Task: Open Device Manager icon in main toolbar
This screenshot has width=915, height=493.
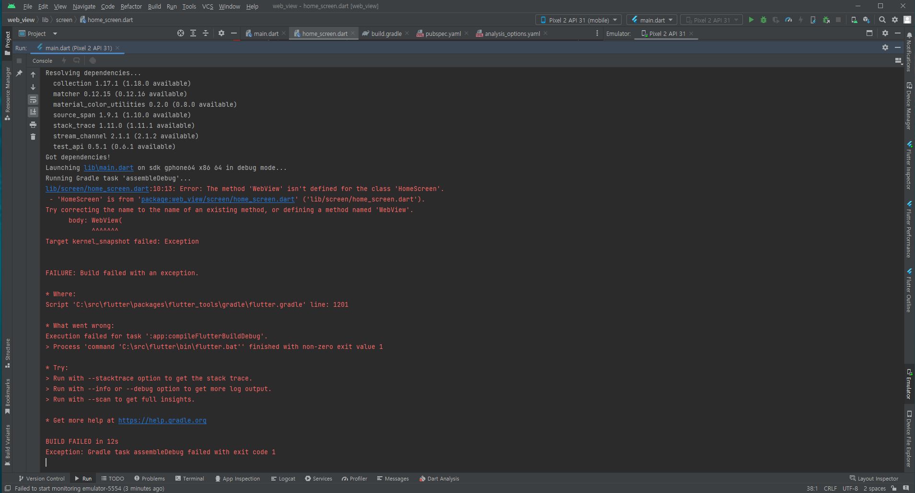Action: pyautogui.click(x=854, y=20)
